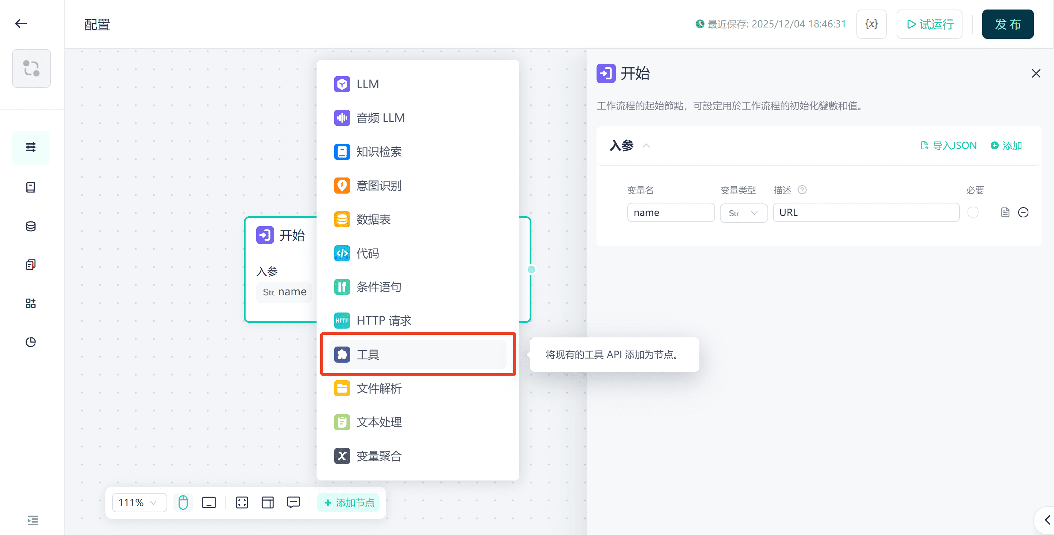Open the 111% zoom level dropdown

click(139, 502)
